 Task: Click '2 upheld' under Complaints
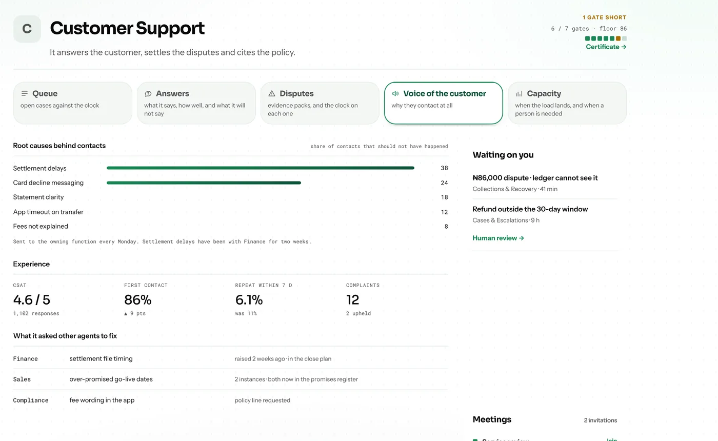click(358, 313)
